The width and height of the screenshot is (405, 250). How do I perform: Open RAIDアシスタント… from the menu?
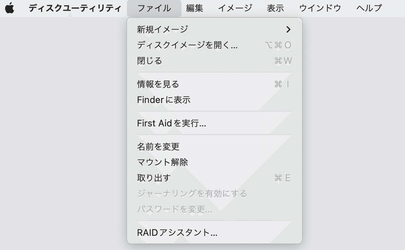[177, 233]
